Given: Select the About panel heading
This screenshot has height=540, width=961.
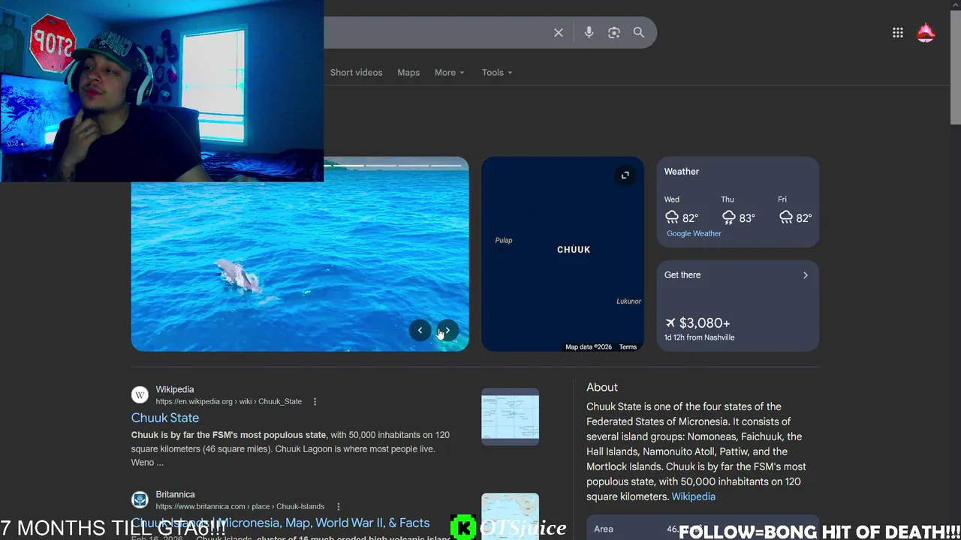Looking at the screenshot, I should 602,388.
